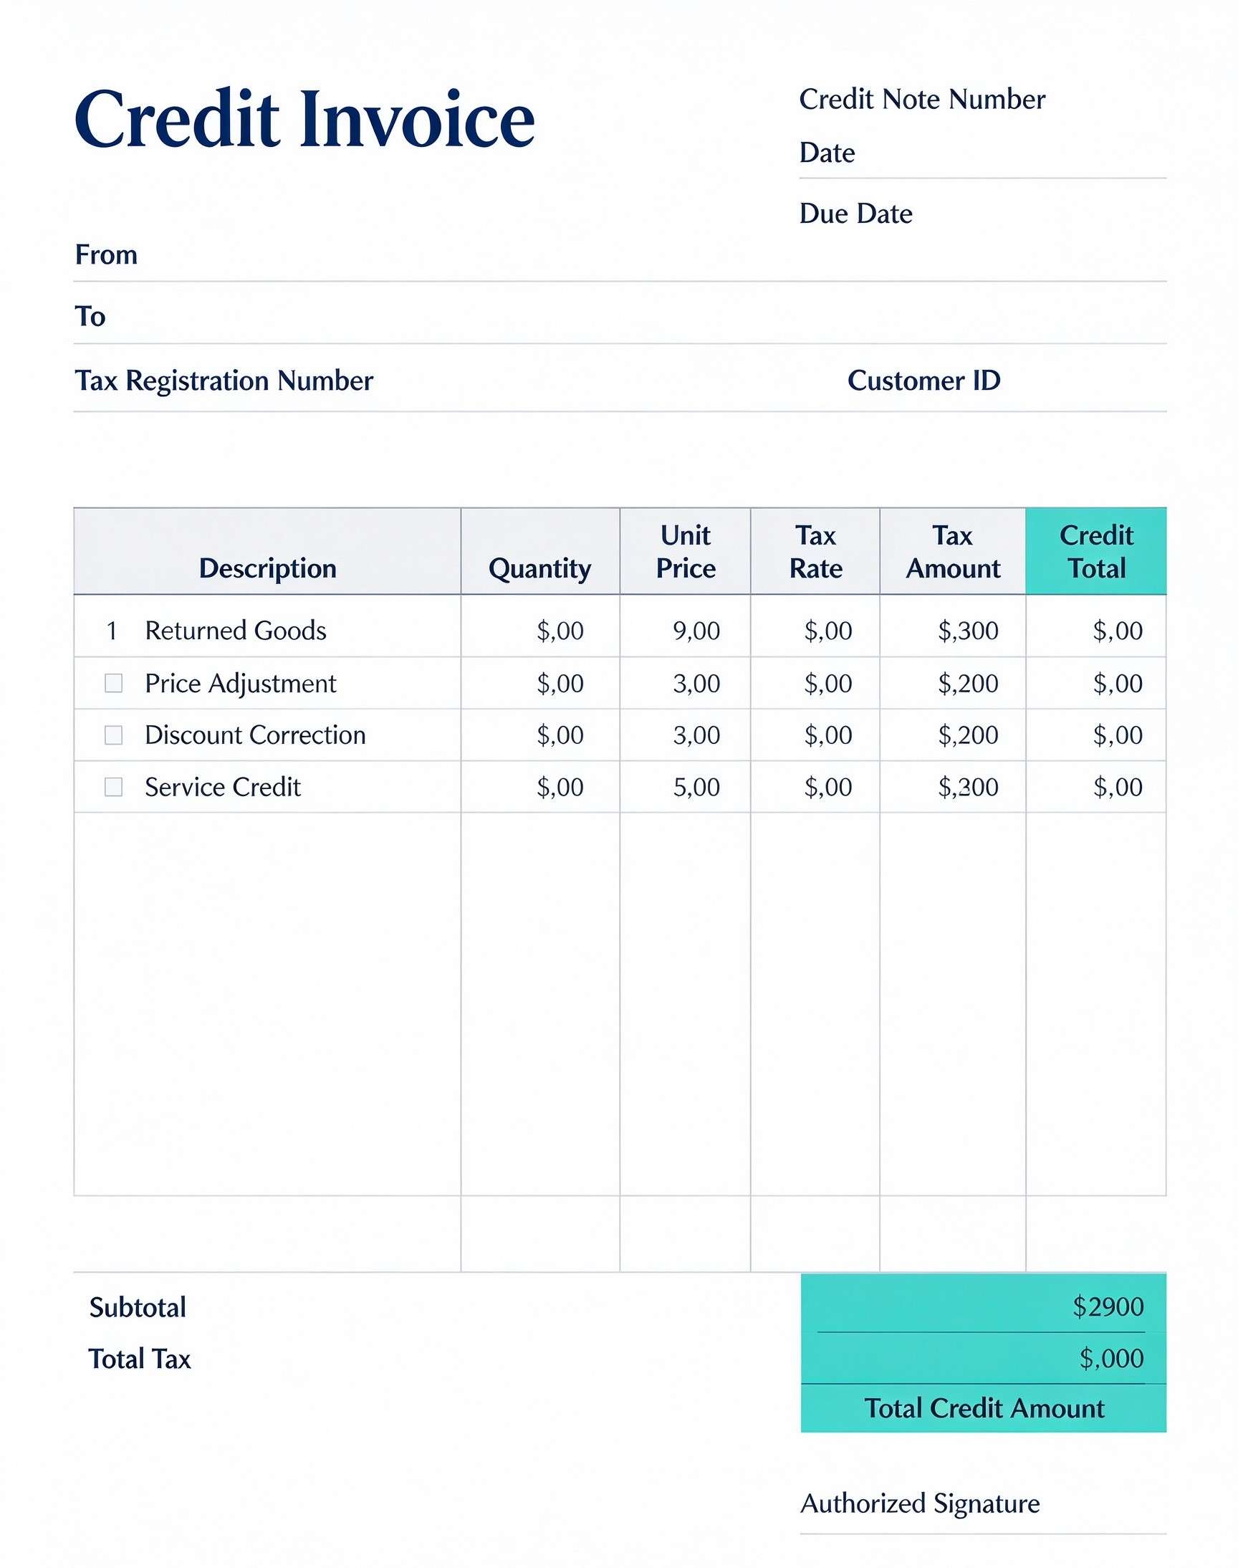Click the Customer ID label

tap(924, 381)
